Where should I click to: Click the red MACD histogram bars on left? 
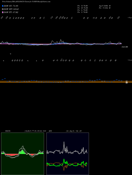(x=12, y=155)
